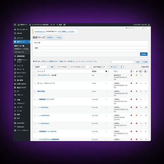
Task: Select the PolarVision row checkbox
Action: 35,124
